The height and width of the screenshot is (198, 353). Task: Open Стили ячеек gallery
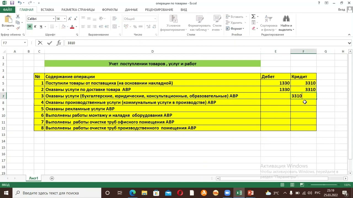(x=217, y=23)
